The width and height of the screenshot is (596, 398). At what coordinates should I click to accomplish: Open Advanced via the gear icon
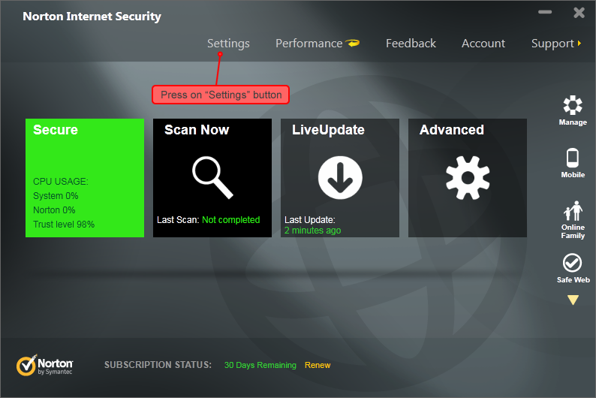coord(468,177)
